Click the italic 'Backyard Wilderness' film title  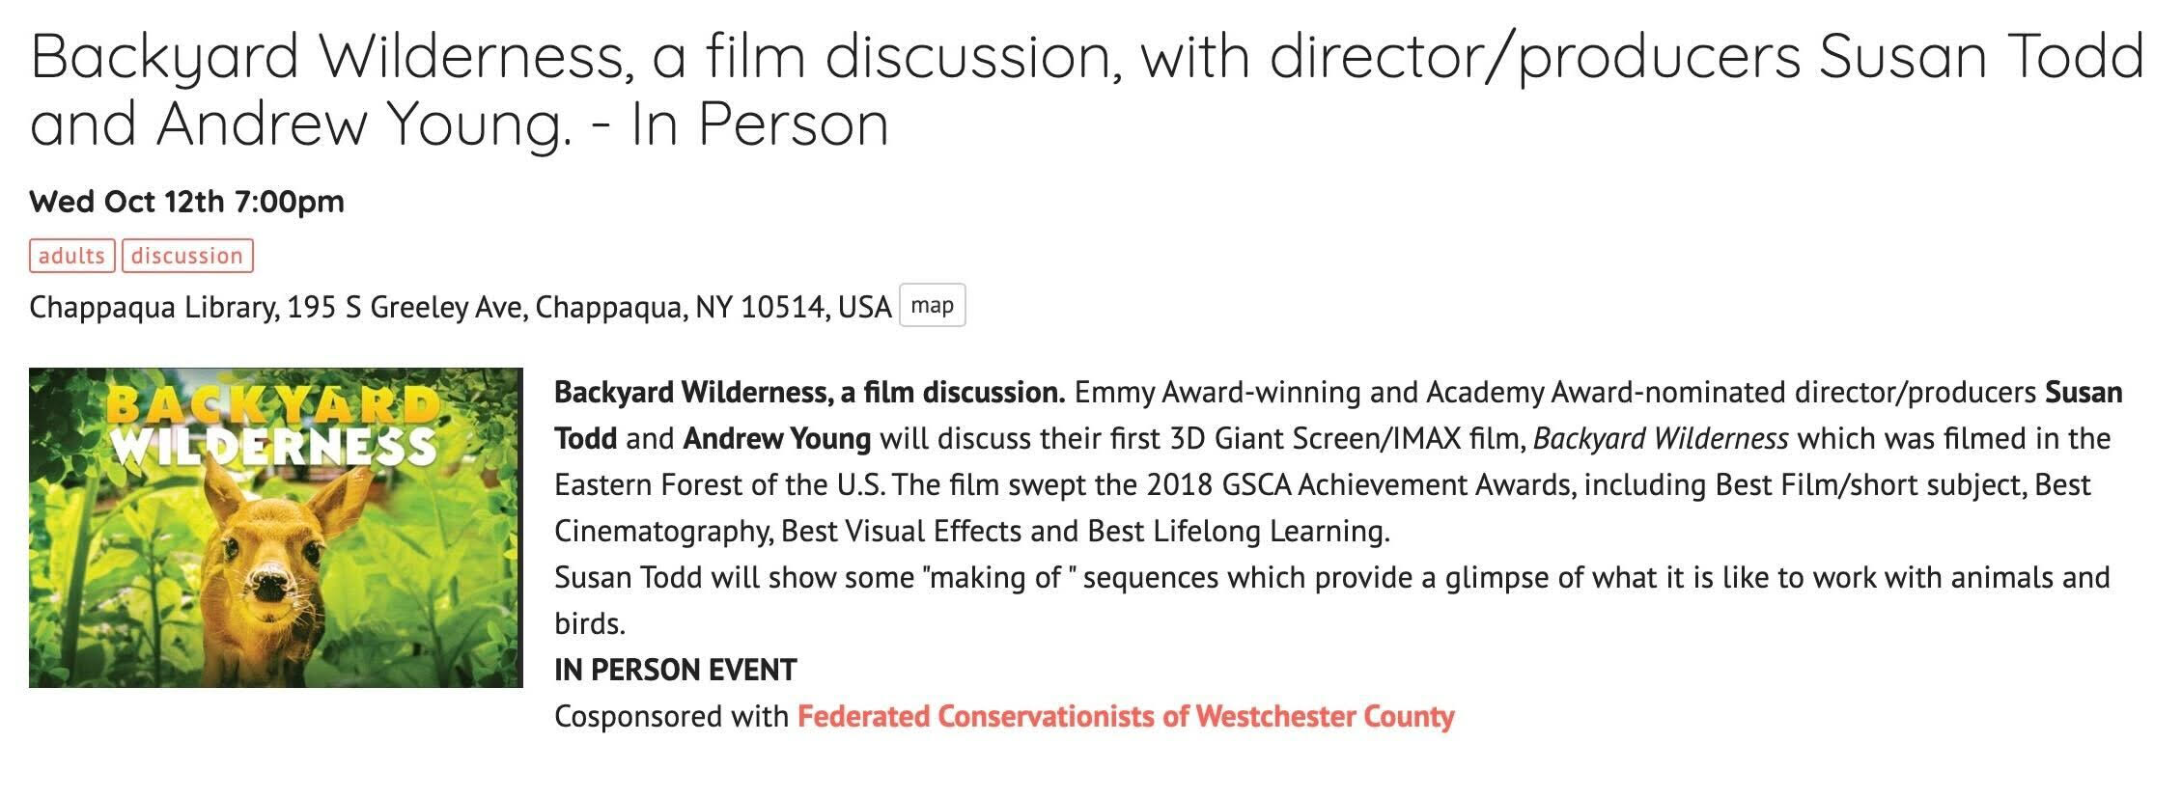click(1661, 439)
